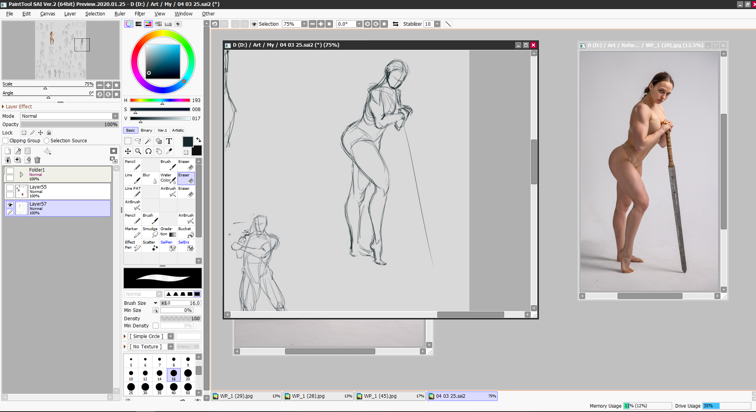
Task: Zoom in the canvas with toolbar plus button
Action: click(x=321, y=24)
